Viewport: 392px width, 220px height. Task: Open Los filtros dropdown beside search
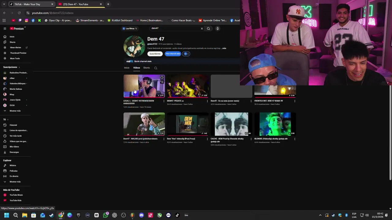coord(130,28)
